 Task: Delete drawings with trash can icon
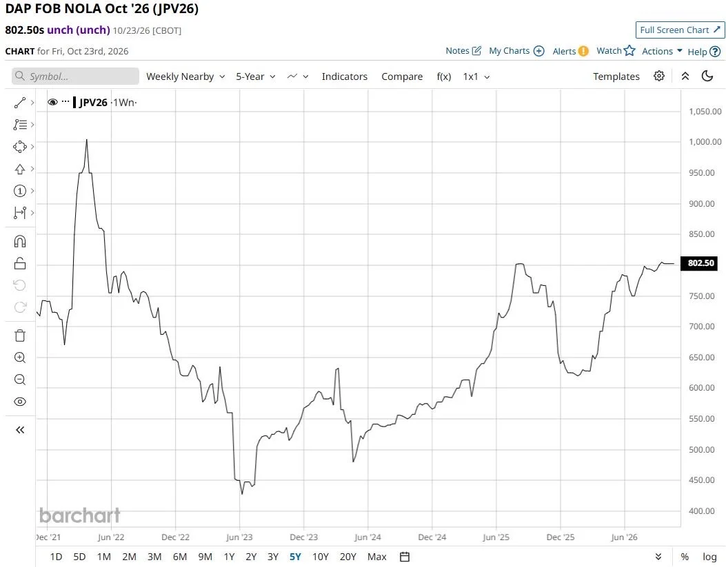click(20, 336)
